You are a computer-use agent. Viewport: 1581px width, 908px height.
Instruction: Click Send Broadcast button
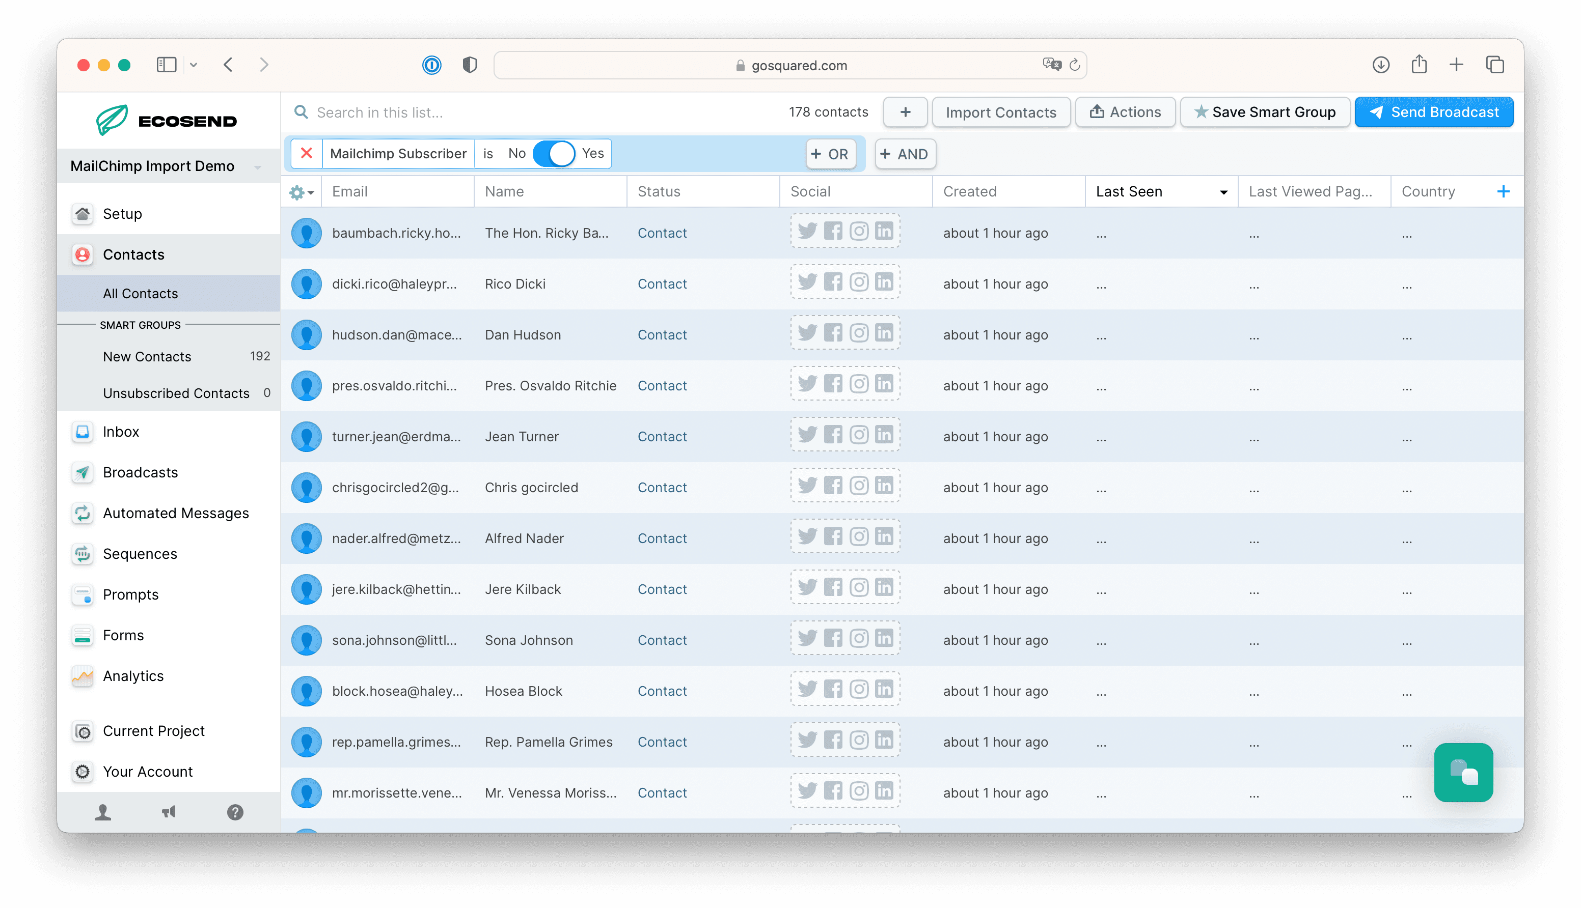[x=1434, y=112]
